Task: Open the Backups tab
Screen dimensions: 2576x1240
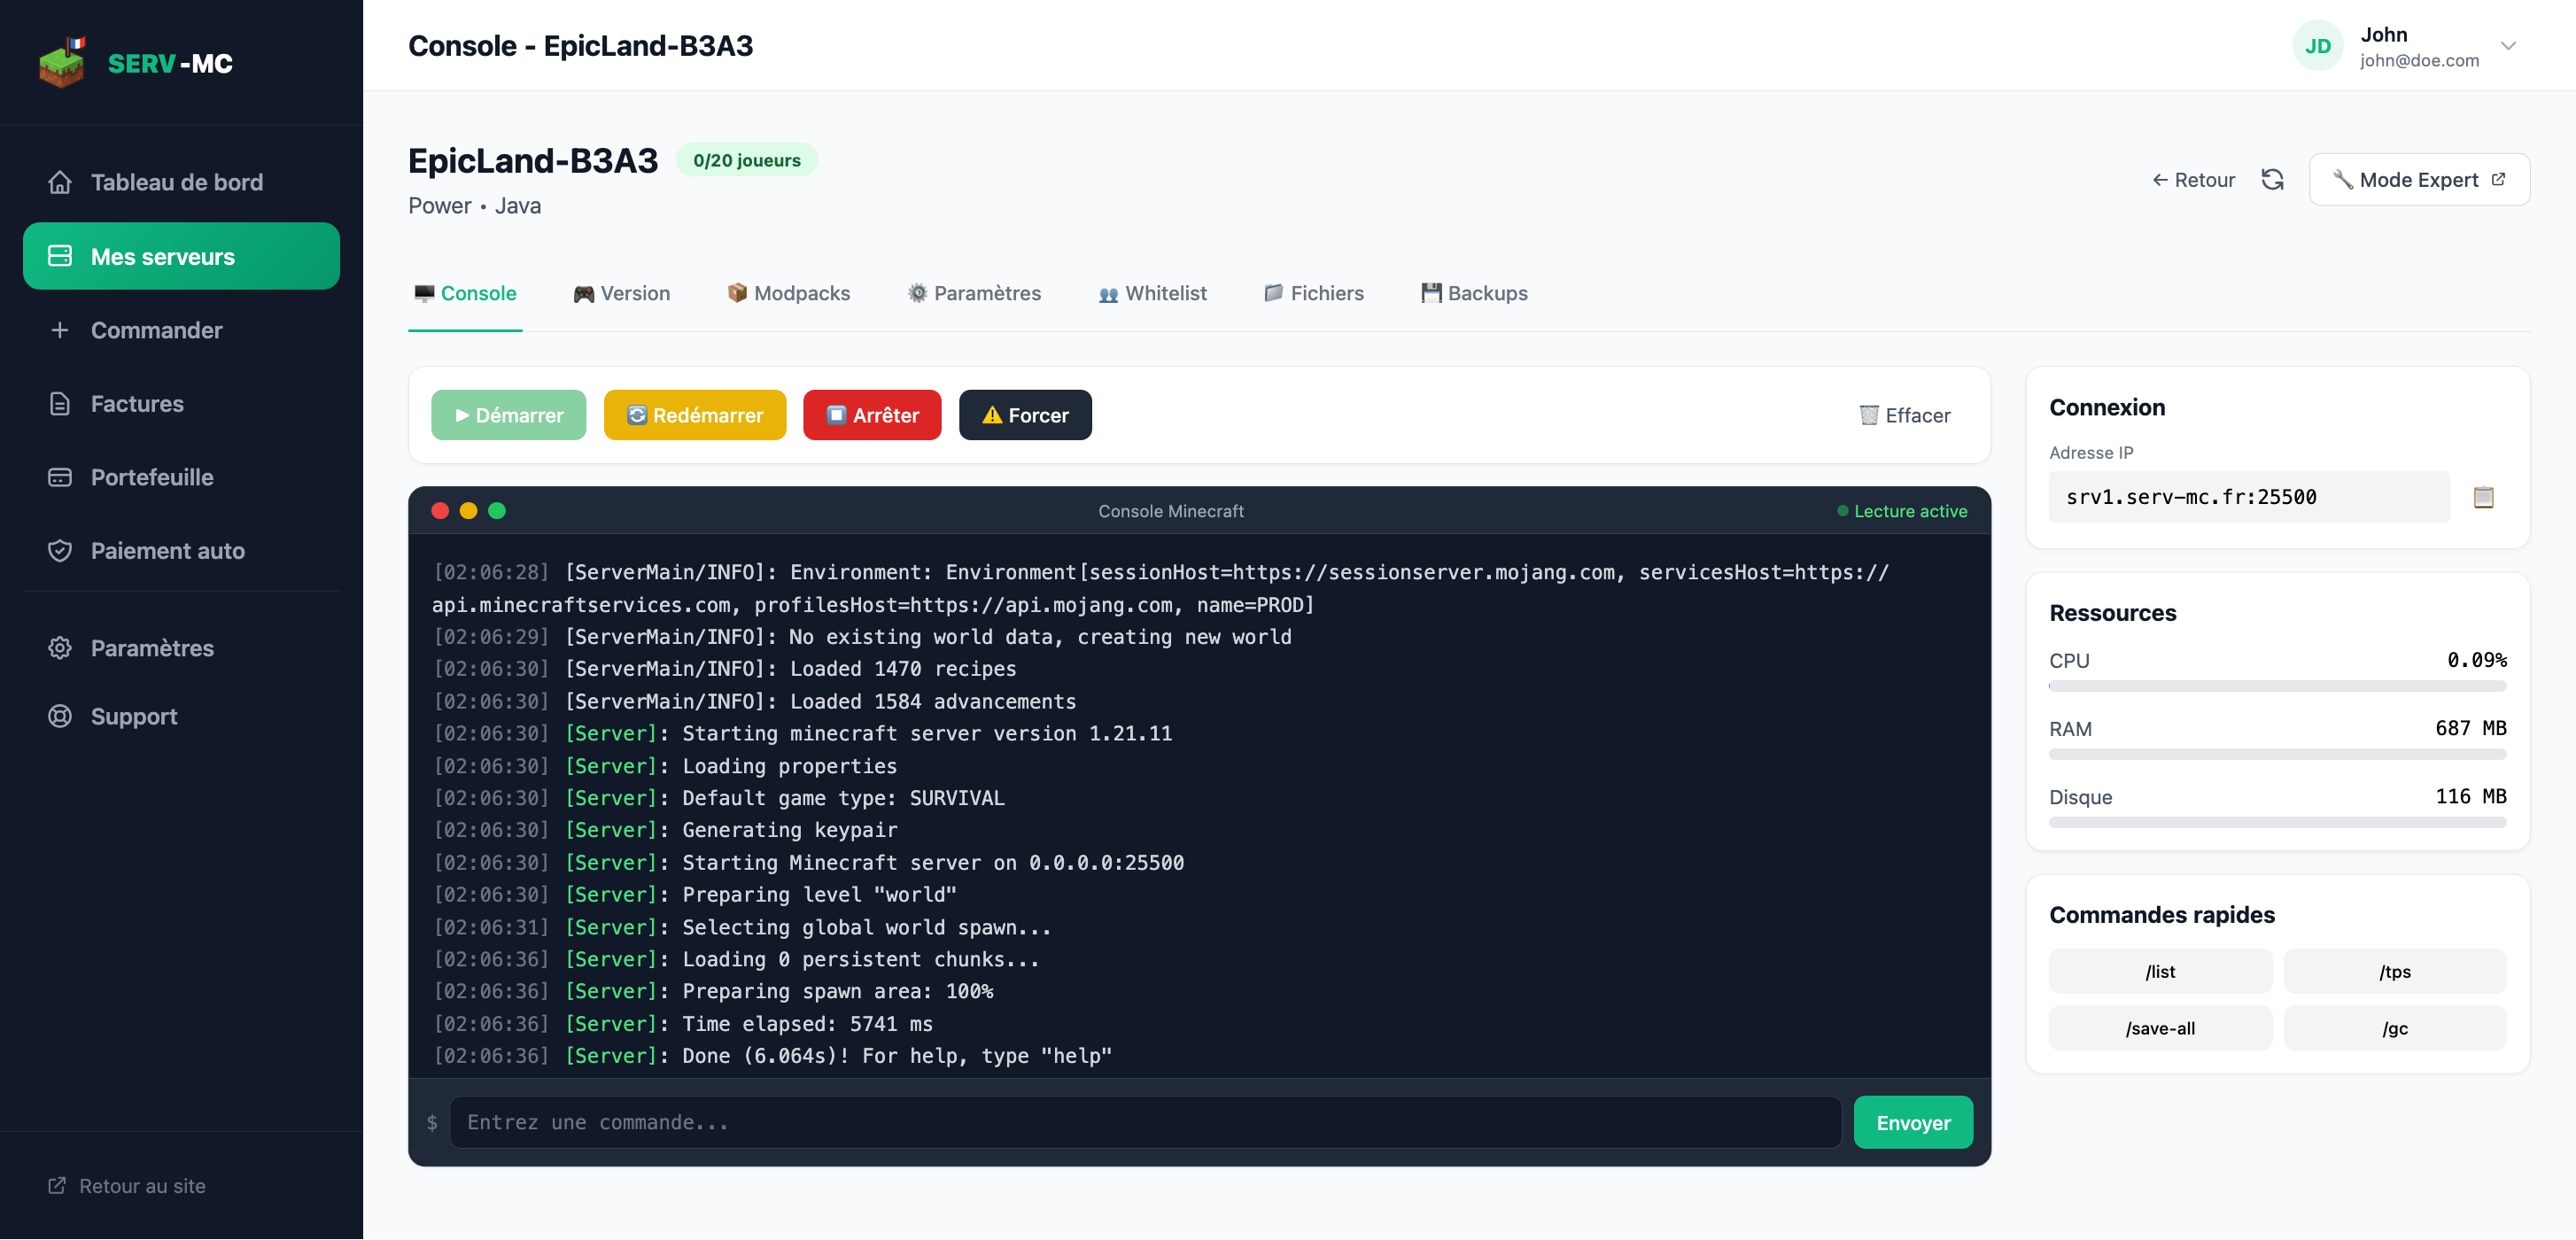Action: tap(1474, 293)
